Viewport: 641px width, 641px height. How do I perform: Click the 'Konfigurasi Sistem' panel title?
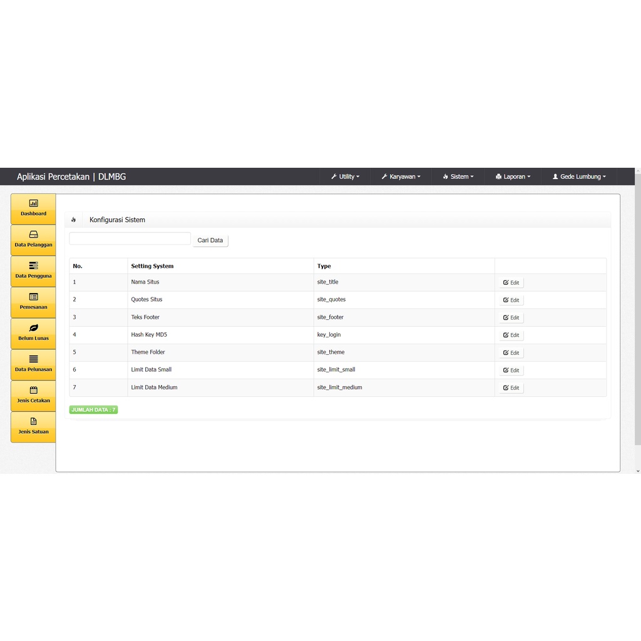point(117,220)
